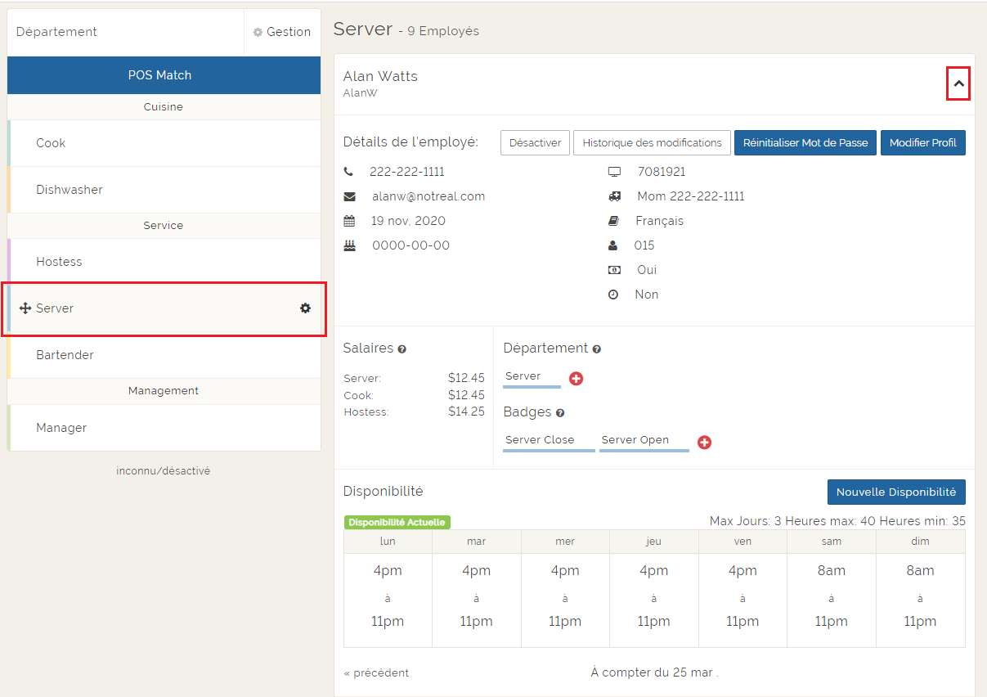Click the move handle icon beside Server
The width and height of the screenshot is (987, 697).
coord(25,308)
